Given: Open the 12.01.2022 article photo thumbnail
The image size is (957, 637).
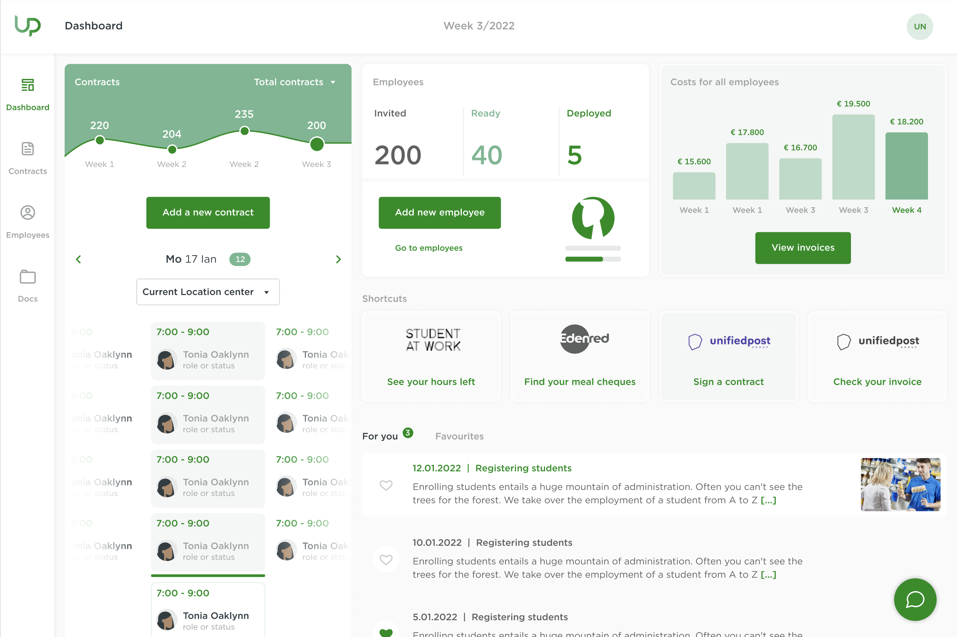Looking at the screenshot, I should point(900,484).
